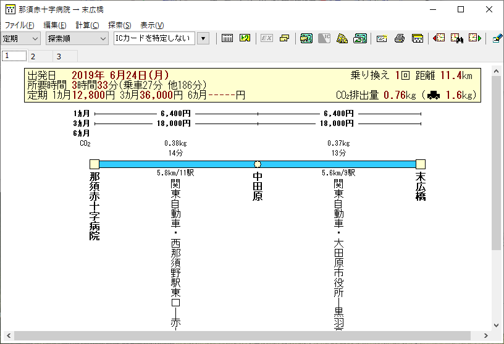Click the green ticket with arrow icon
The width and height of the screenshot is (504, 344).
tap(360, 38)
